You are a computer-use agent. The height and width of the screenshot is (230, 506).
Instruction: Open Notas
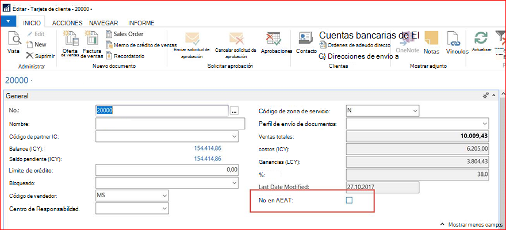coord(431,43)
